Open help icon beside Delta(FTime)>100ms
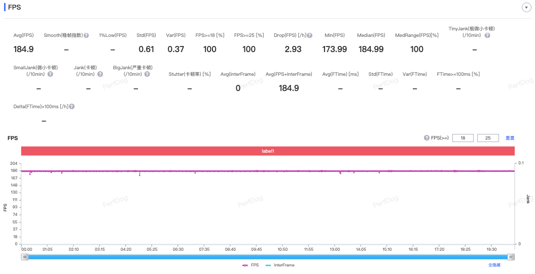The image size is (535, 274). [x=72, y=106]
